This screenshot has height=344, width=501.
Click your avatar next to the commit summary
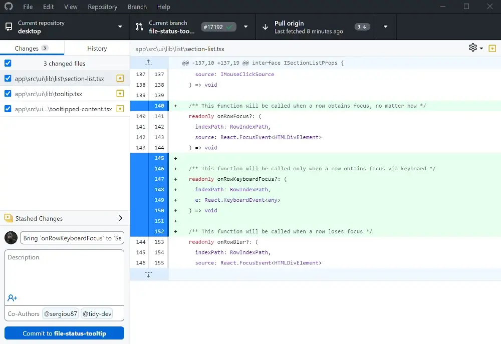pos(11,237)
